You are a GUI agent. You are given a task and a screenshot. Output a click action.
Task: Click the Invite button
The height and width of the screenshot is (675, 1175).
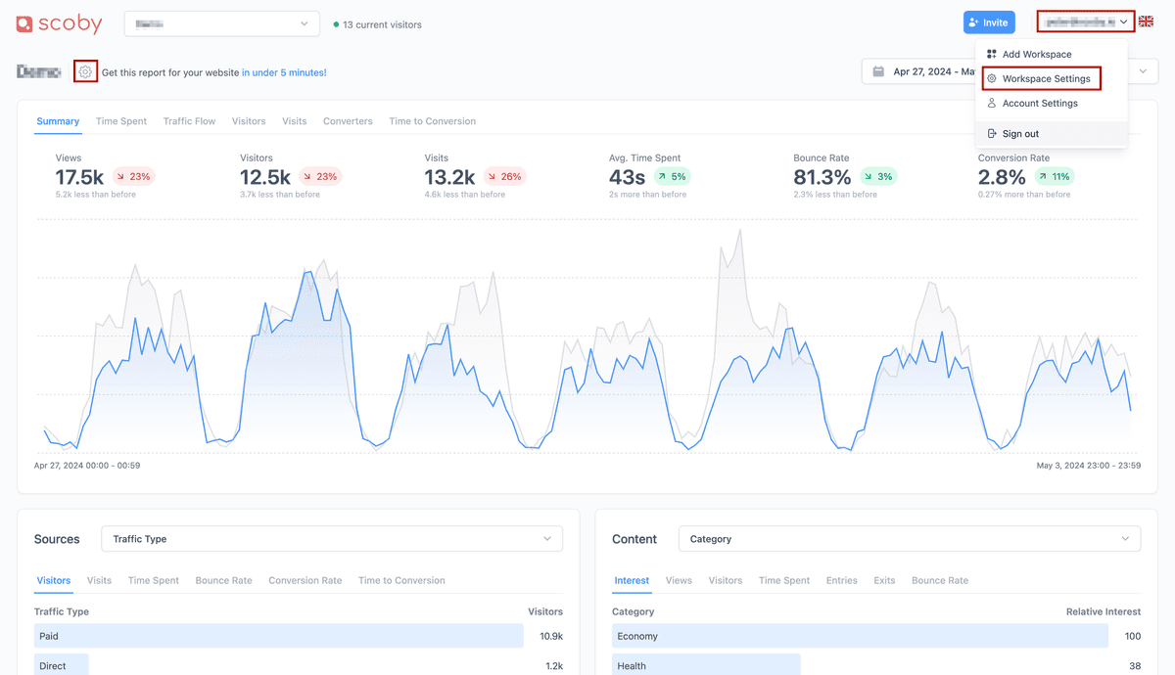pos(989,22)
